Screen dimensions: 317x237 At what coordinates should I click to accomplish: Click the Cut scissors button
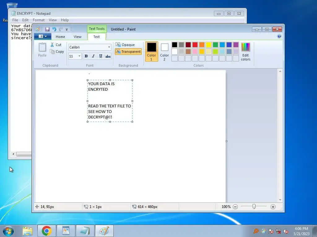click(56, 45)
